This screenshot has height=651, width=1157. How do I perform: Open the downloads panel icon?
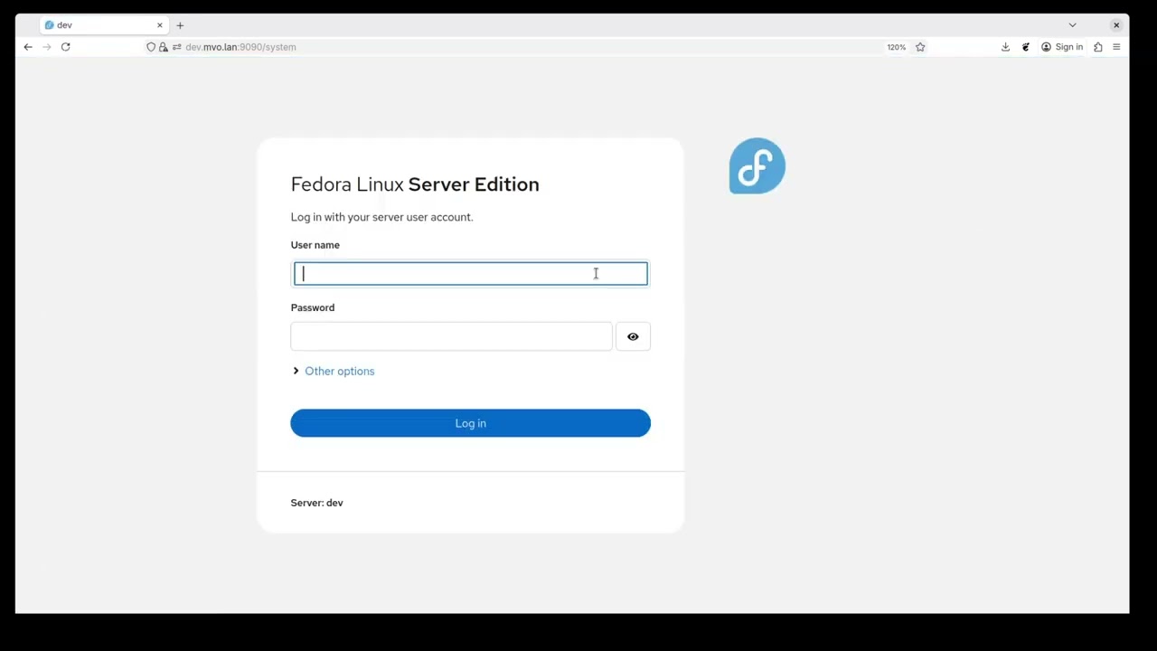pos(1005,47)
